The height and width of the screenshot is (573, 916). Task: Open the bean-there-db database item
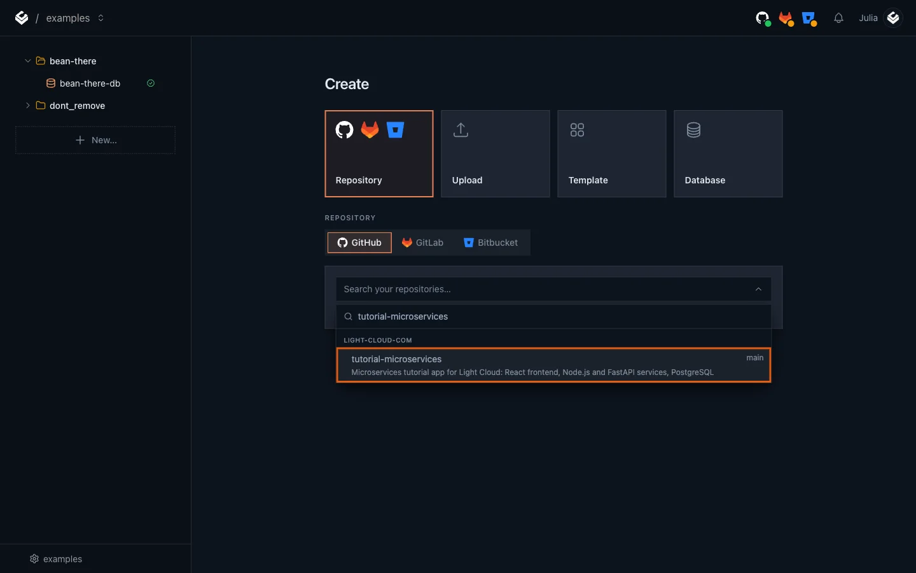click(95, 83)
